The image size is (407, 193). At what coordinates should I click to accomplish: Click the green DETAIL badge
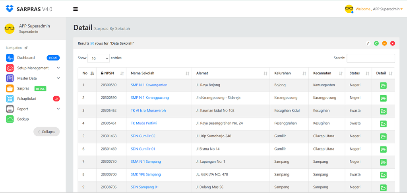click(40, 89)
